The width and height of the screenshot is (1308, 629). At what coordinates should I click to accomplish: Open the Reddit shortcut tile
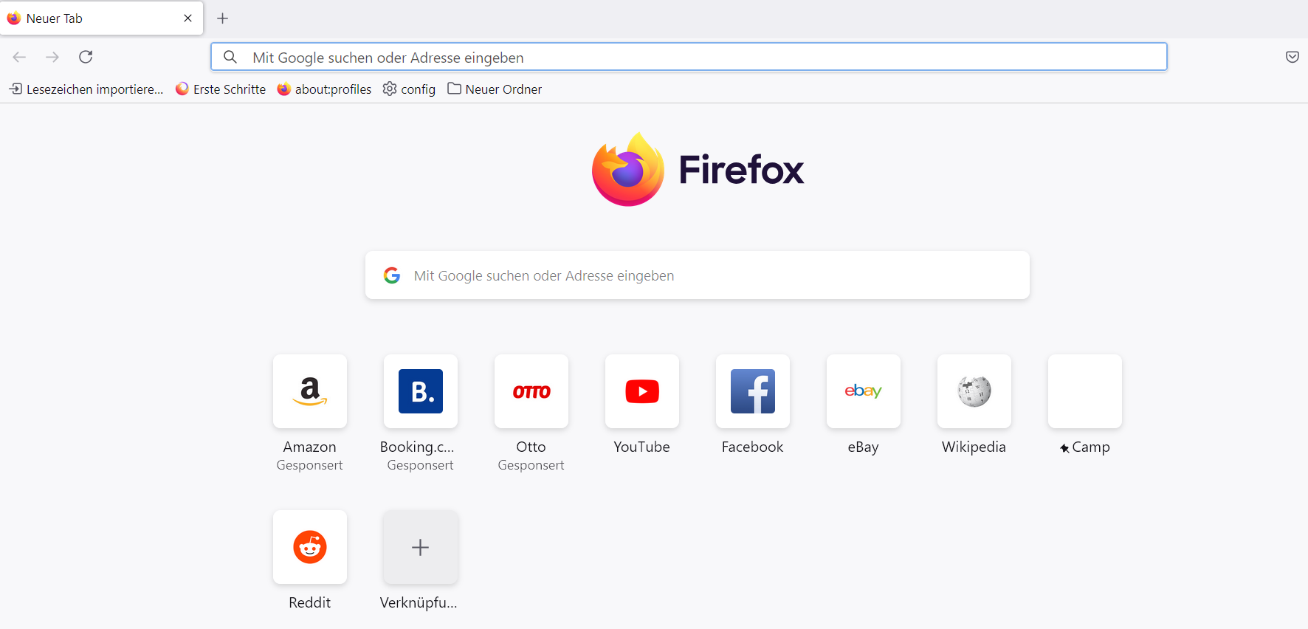click(x=310, y=547)
